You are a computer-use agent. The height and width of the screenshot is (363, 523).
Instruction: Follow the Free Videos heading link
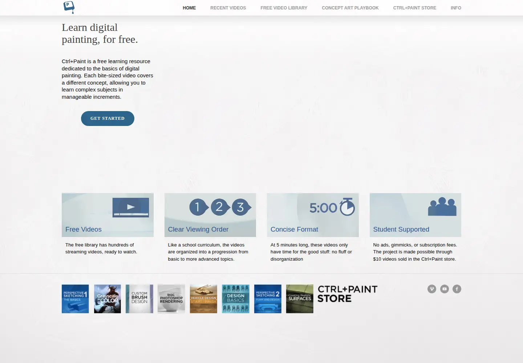coord(84,229)
